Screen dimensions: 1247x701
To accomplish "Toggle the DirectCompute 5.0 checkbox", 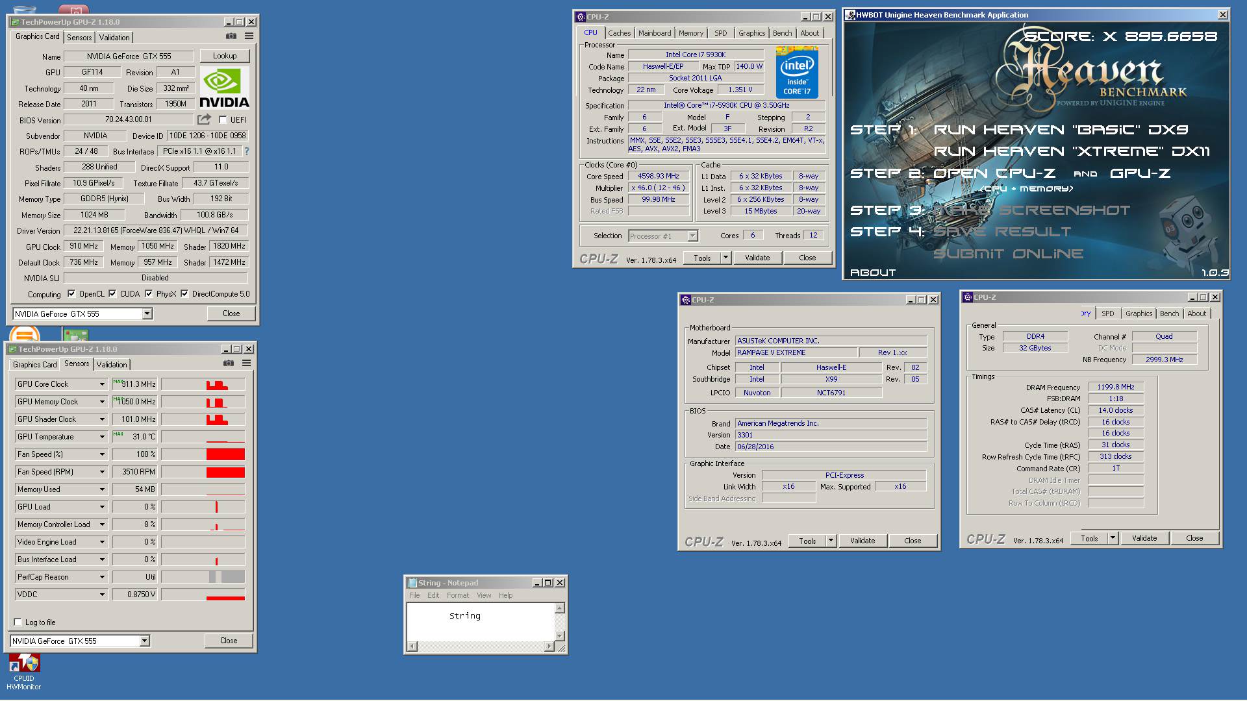I will (x=184, y=293).
